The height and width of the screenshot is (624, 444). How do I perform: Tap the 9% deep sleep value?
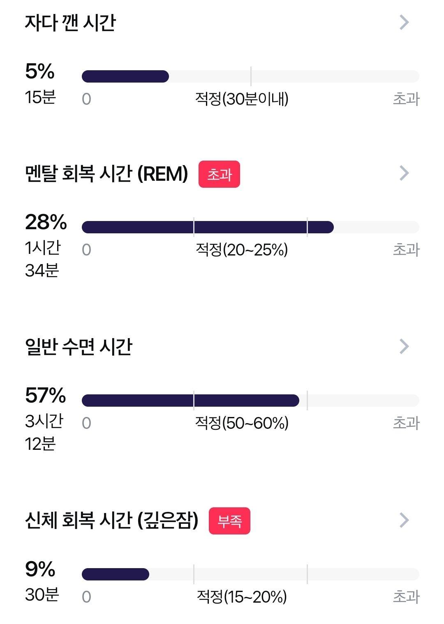[x=40, y=569]
